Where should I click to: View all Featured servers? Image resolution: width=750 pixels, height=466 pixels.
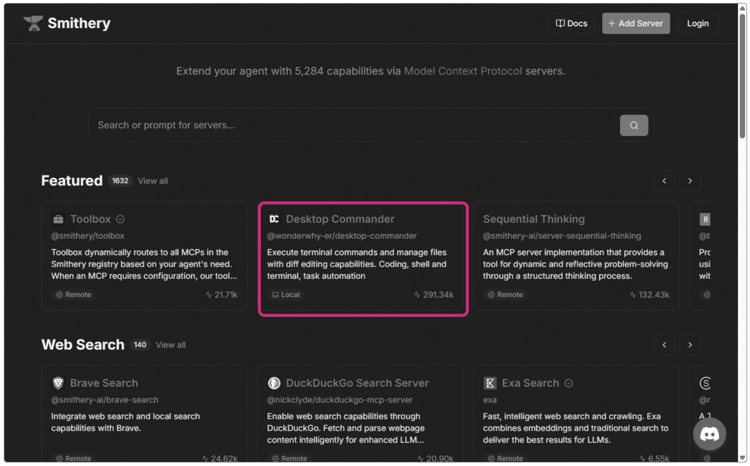tap(153, 181)
